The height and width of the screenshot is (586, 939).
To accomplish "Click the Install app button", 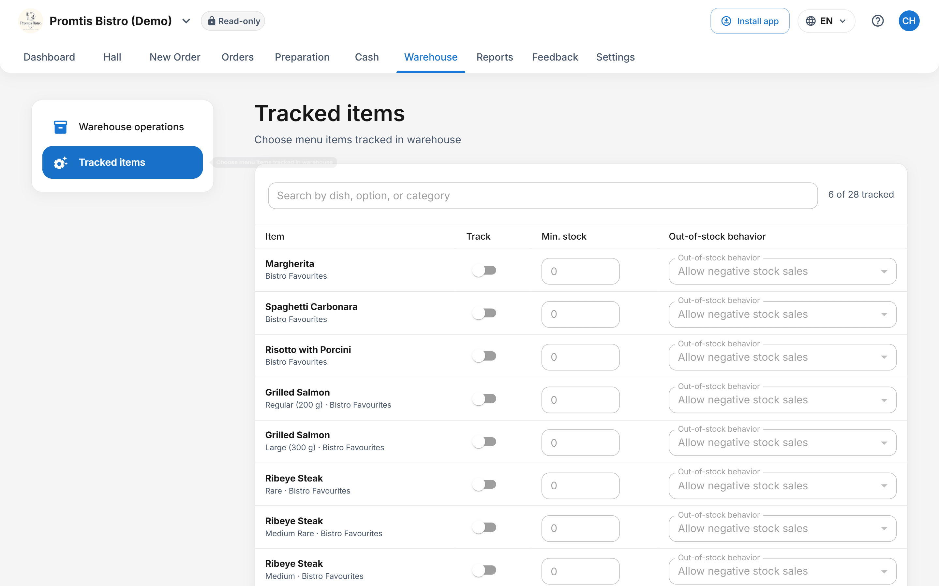I will (x=750, y=21).
